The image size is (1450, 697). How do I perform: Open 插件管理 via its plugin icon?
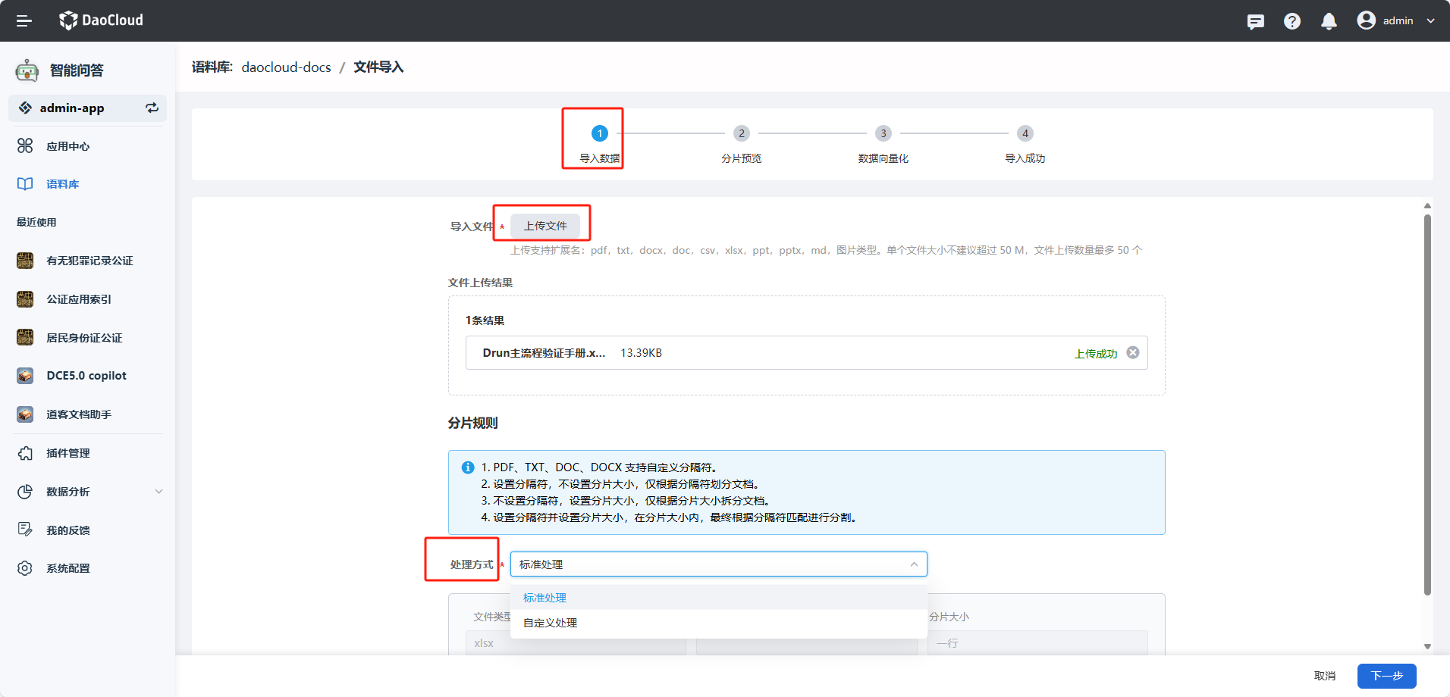pos(25,453)
